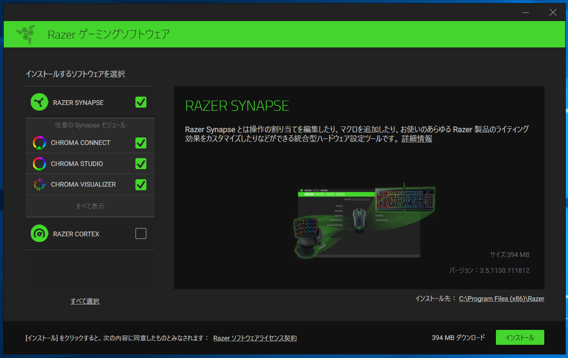Open the 詳細情報 link
Screen dimensions: 568x358
(x=417, y=139)
